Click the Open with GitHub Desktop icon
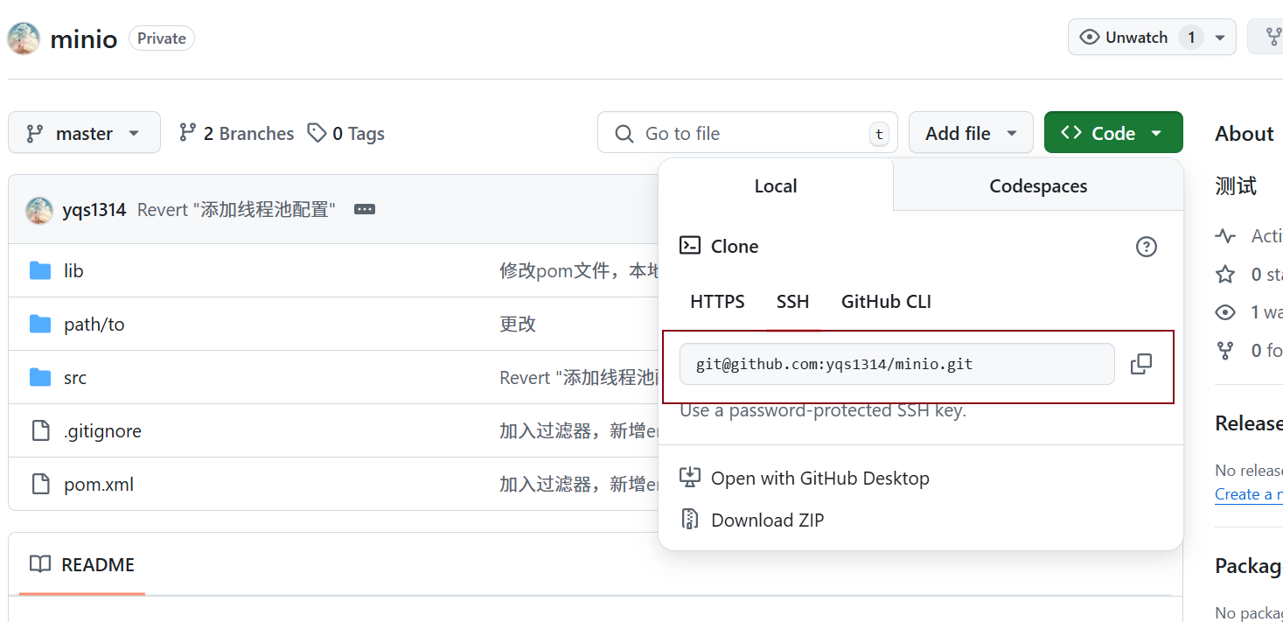Image resolution: width=1283 pixels, height=622 pixels. pyautogui.click(x=690, y=478)
